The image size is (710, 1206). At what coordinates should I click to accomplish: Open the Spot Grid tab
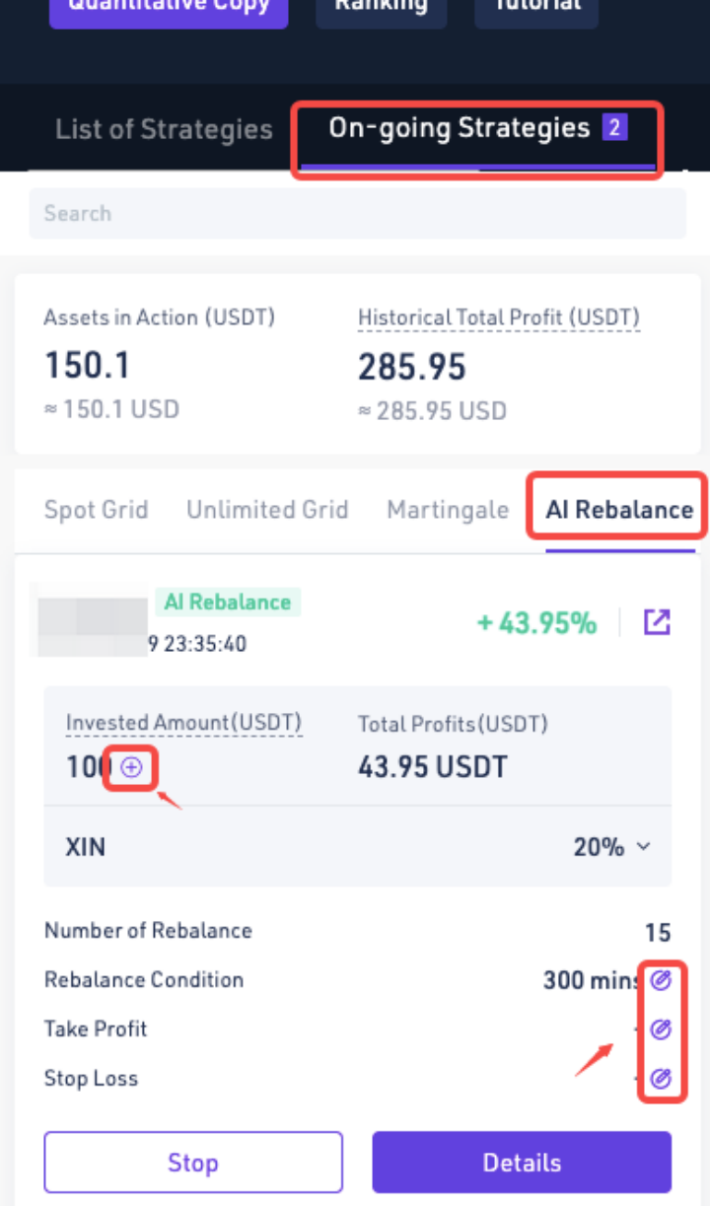coord(96,510)
